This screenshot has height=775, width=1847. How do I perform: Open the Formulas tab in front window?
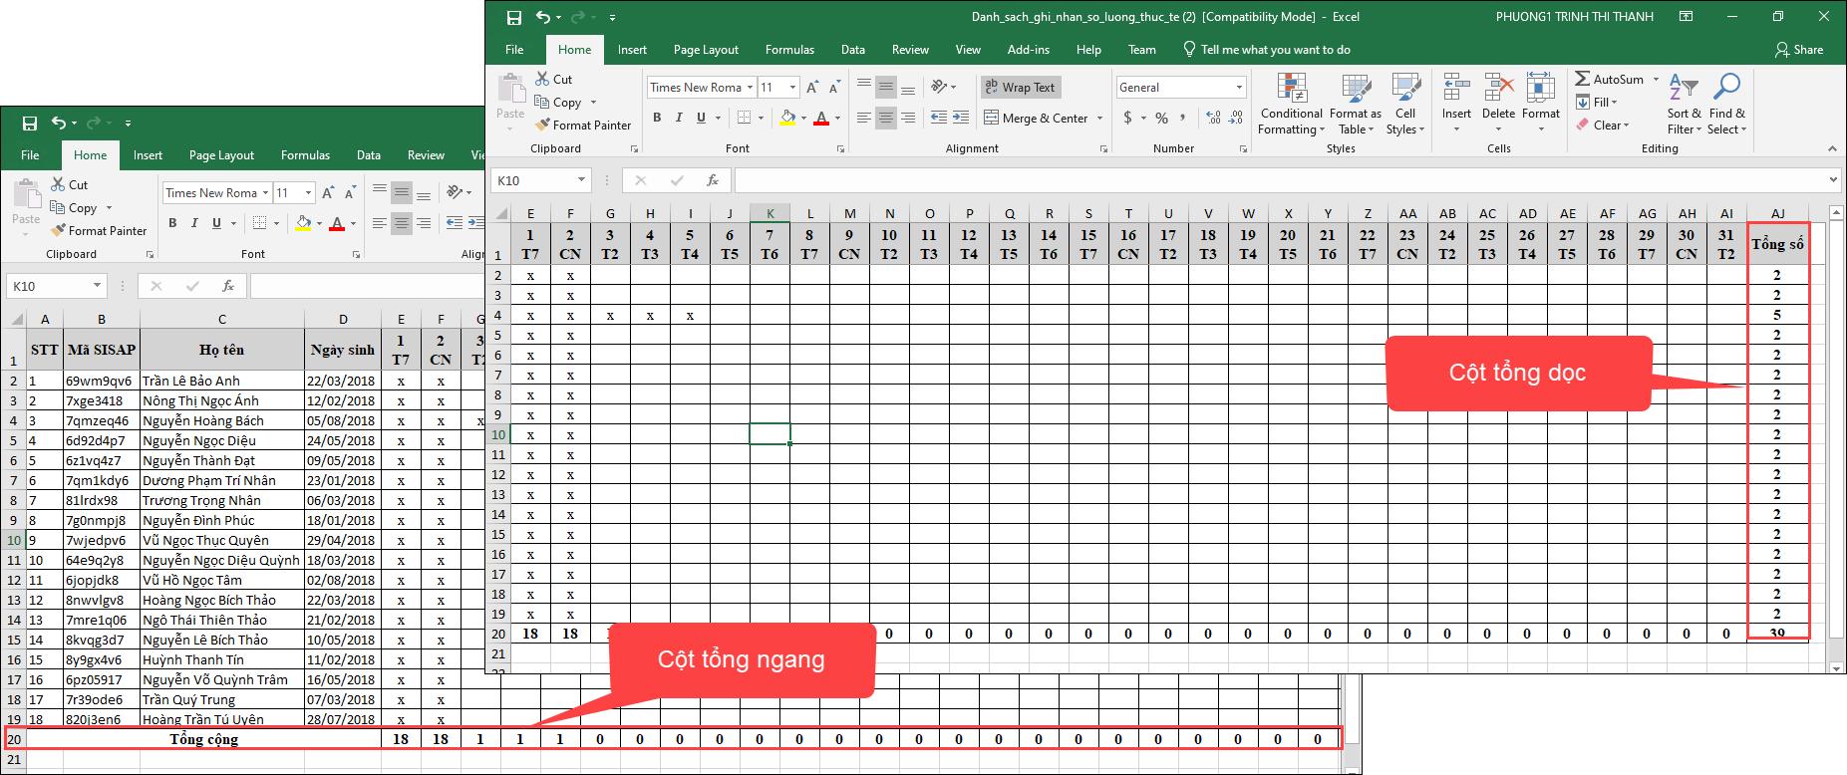click(x=789, y=50)
